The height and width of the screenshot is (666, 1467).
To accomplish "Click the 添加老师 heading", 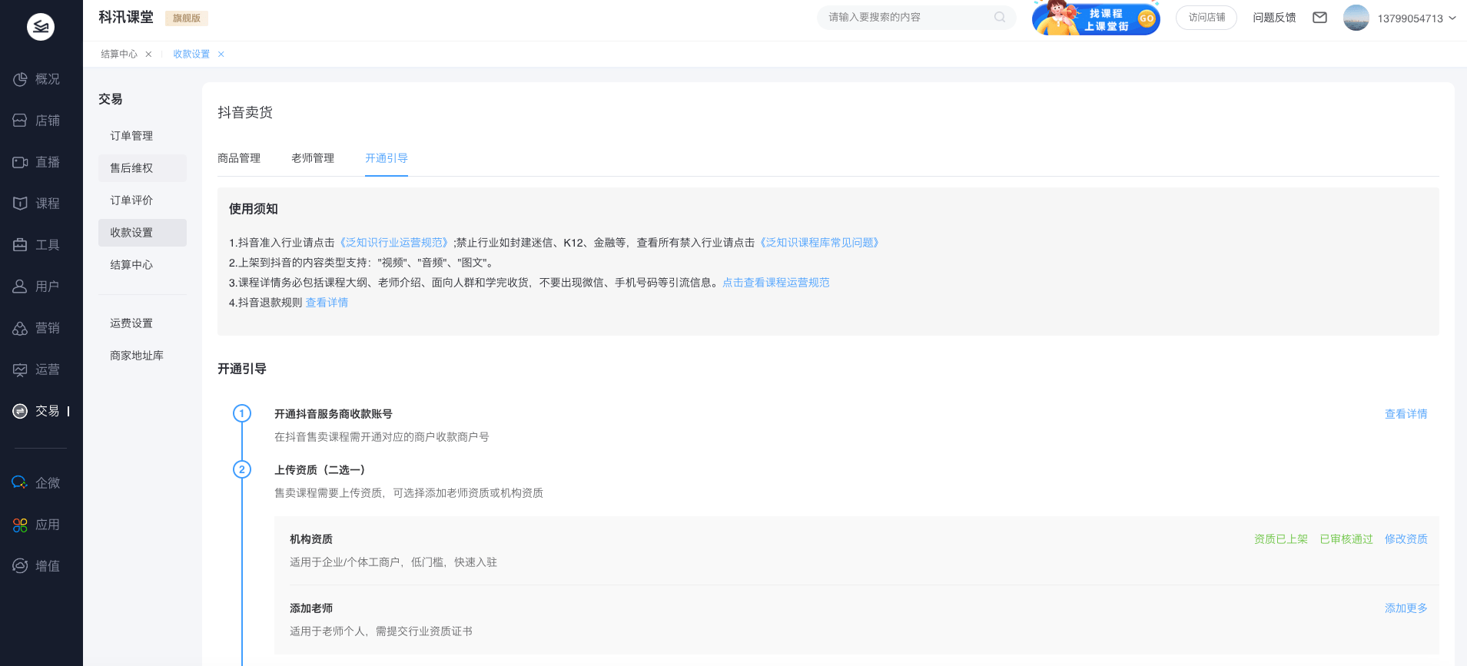I will pyautogui.click(x=311, y=608).
